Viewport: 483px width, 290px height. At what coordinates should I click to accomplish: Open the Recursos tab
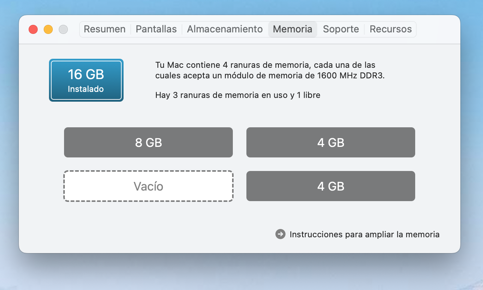pos(391,29)
